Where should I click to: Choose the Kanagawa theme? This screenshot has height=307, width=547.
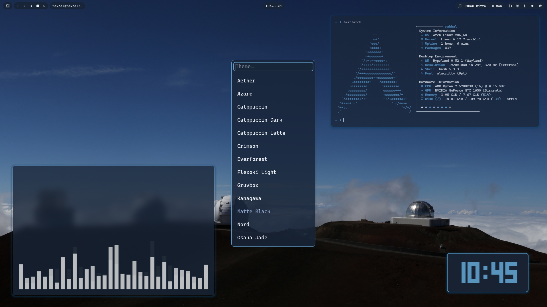coord(273,198)
